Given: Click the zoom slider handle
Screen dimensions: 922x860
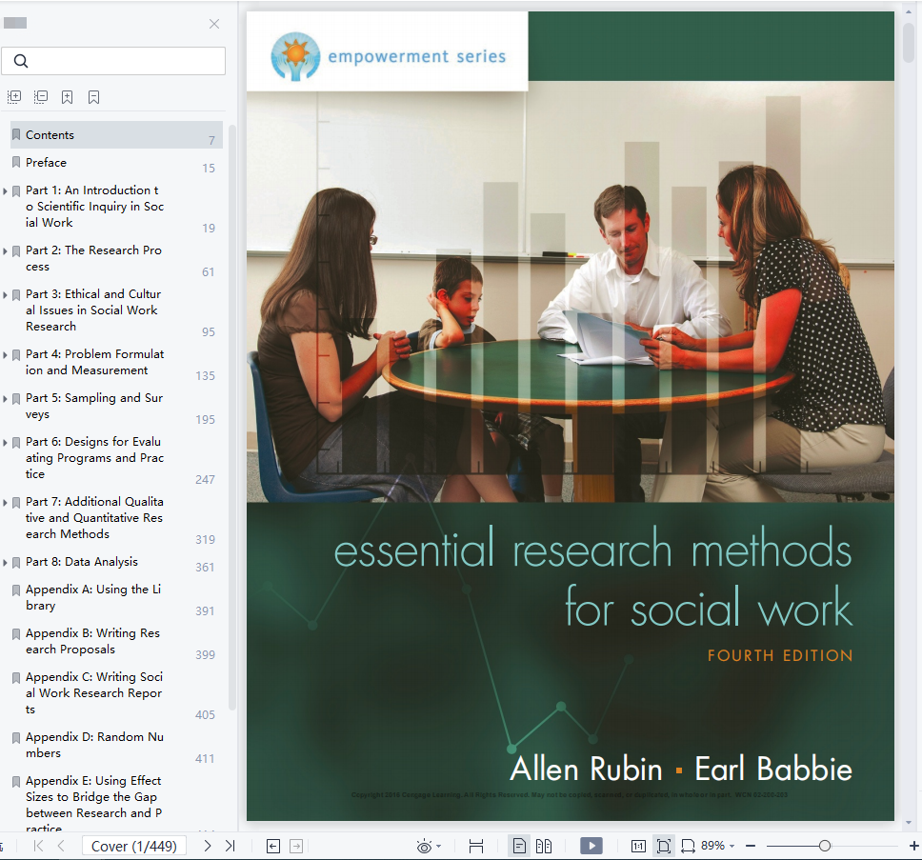Looking at the screenshot, I should pyautogui.click(x=825, y=846).
